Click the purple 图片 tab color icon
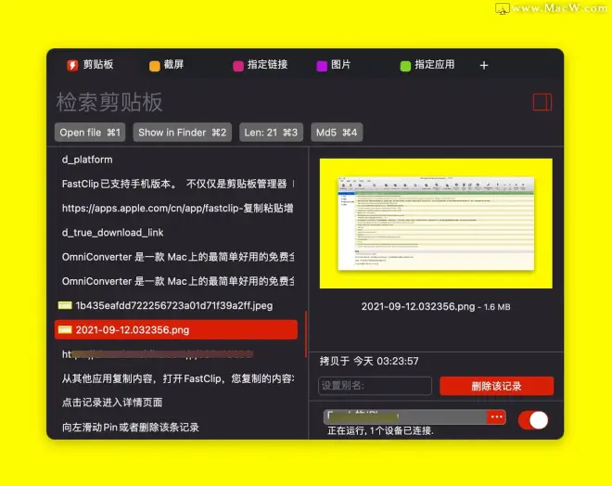This screenshot has width=612, height=486. [322, 66]
